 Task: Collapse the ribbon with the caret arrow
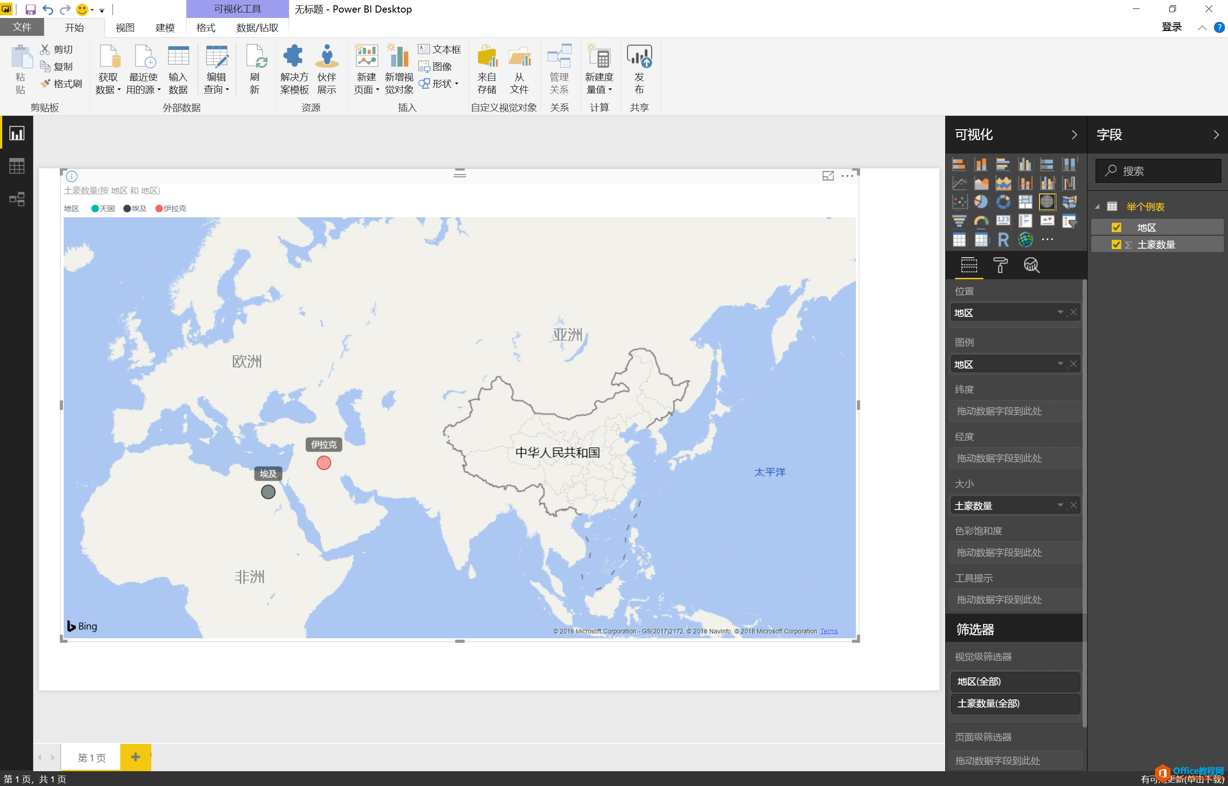pyautogui.click(x=1202, y=28)
